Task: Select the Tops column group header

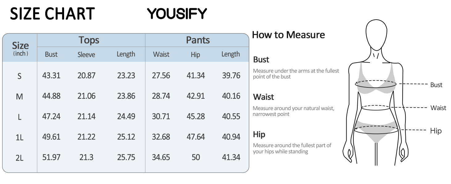Action: click(89, 40)
